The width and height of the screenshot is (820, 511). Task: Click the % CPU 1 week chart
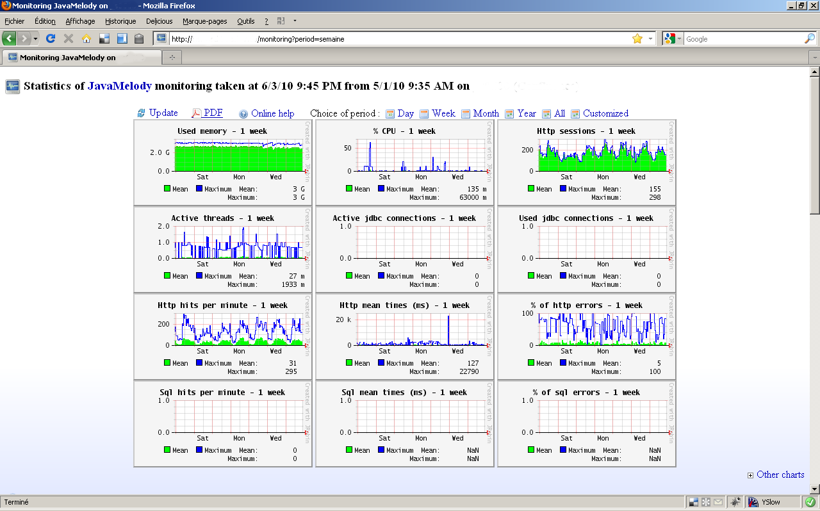tap(405, 162)
